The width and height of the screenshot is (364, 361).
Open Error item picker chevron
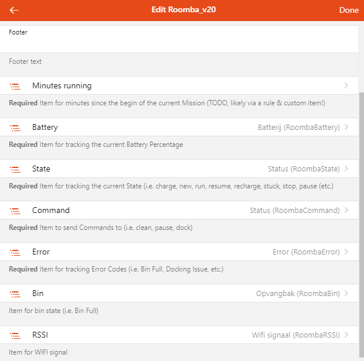tap(346, 252)
